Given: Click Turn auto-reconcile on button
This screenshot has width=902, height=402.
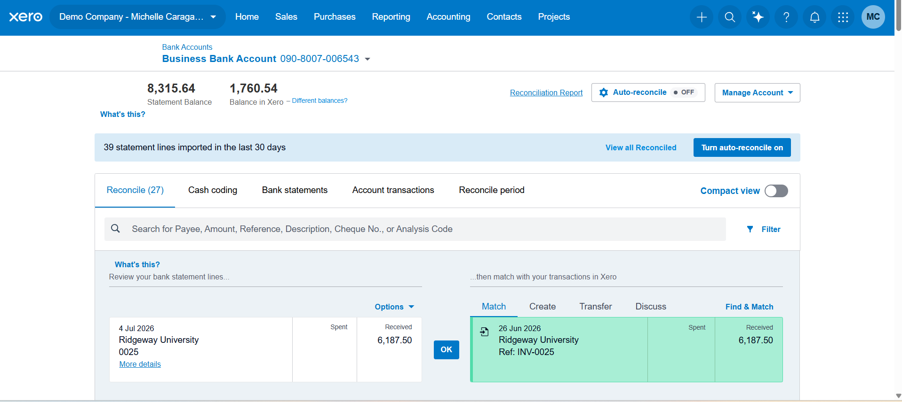Looking at the screenshot, I should click(742, 147).
